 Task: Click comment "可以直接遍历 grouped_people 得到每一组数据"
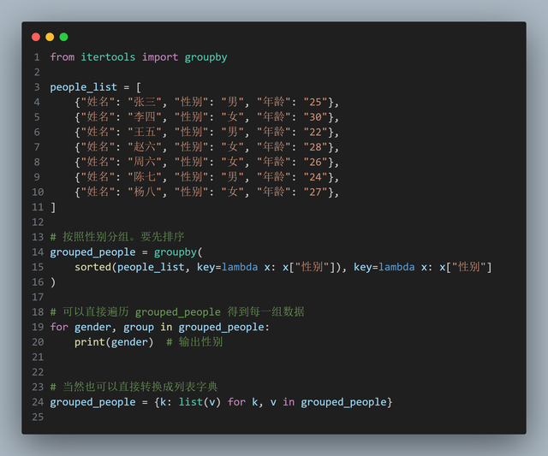[x=183, y=312]
